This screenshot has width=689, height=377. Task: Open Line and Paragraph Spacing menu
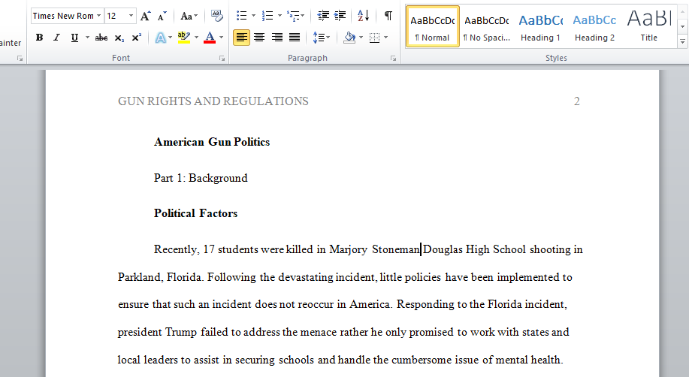pyautogui.click(x=322, y=38)
